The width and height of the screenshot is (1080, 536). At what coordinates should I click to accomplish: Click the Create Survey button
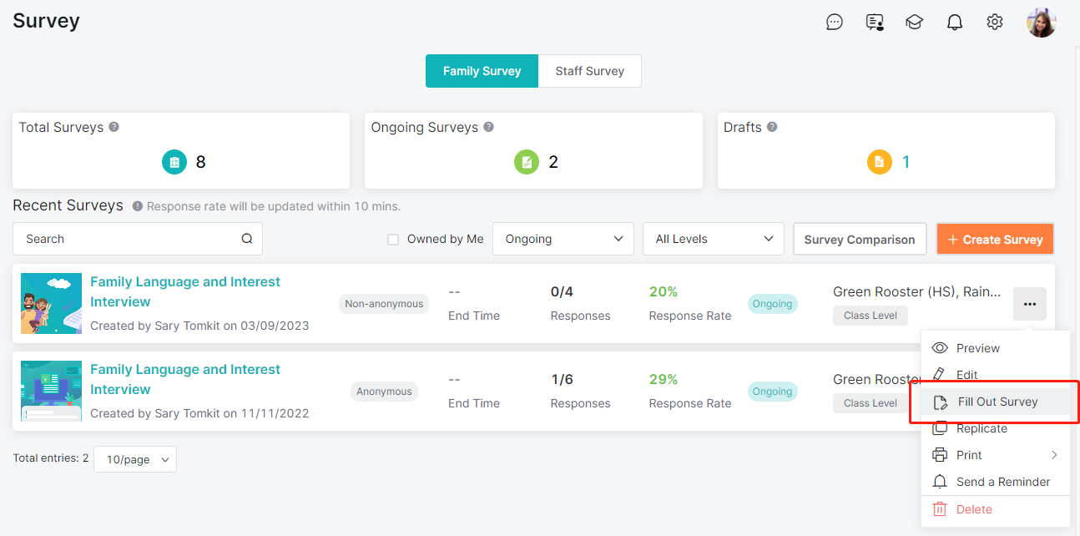[x=995, y=239]
